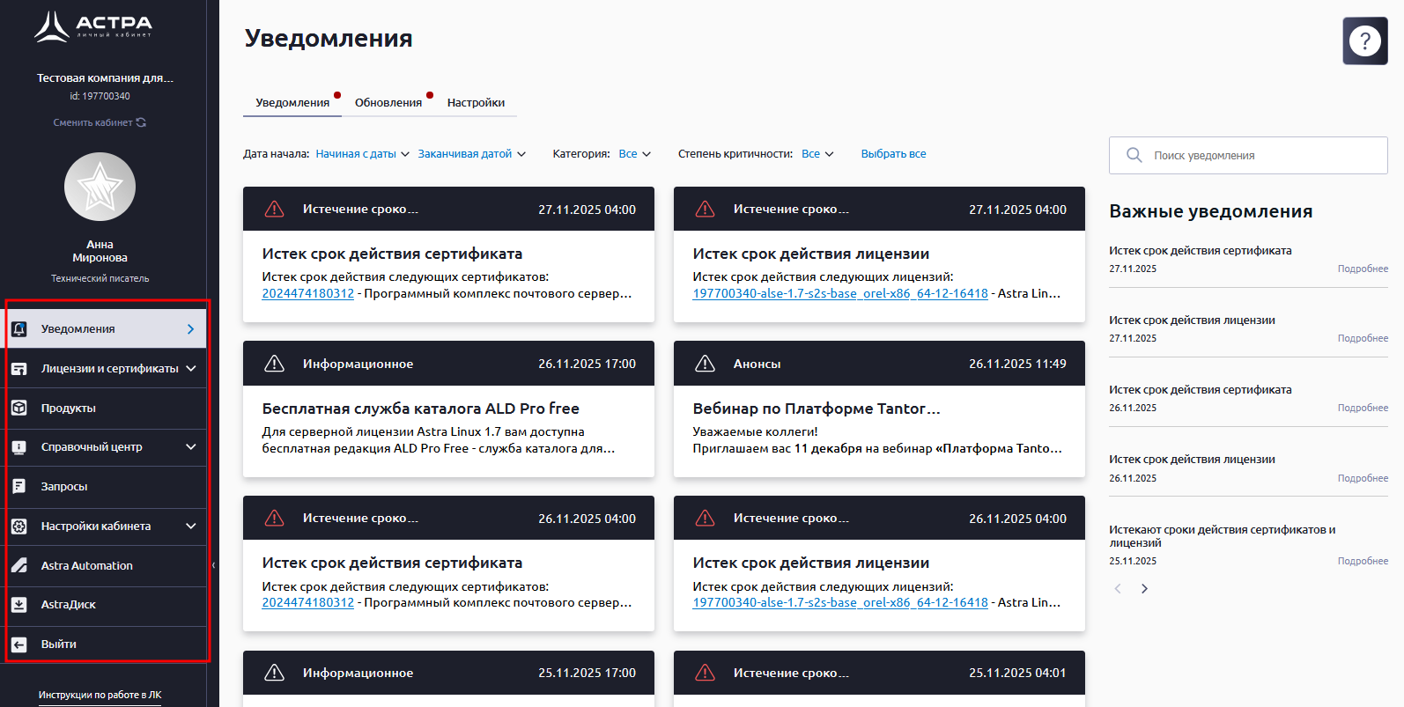Switch to the Updates tab

(388, 103)
